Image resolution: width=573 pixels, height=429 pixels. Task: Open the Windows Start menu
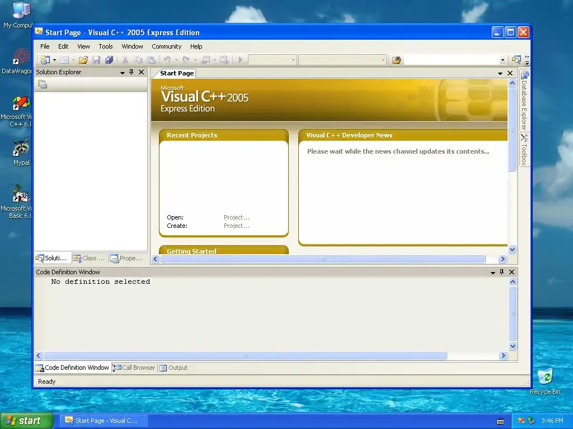[26, 421]
